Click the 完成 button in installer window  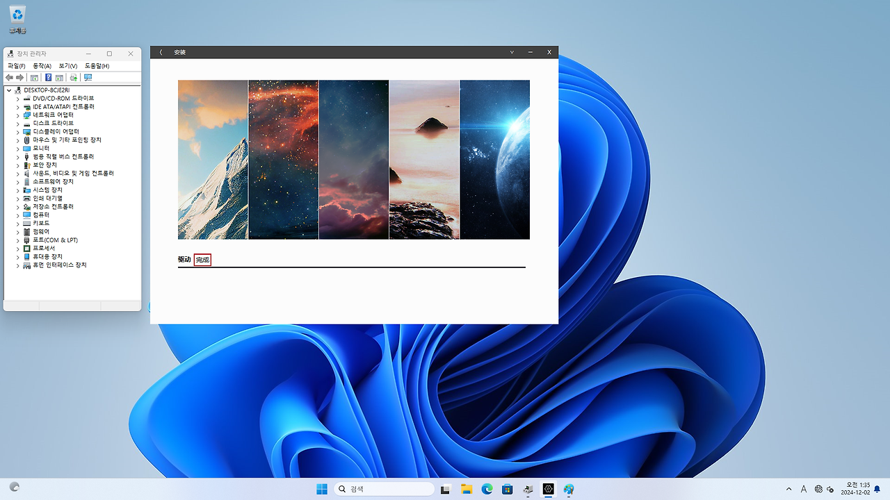(202, 260)
